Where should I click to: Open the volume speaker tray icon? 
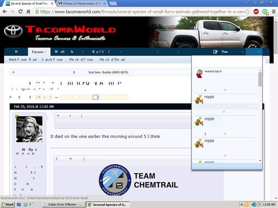(x=259, y=205)
